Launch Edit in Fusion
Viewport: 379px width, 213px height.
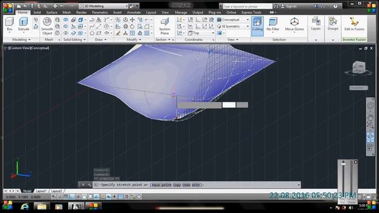click(354, 24)
